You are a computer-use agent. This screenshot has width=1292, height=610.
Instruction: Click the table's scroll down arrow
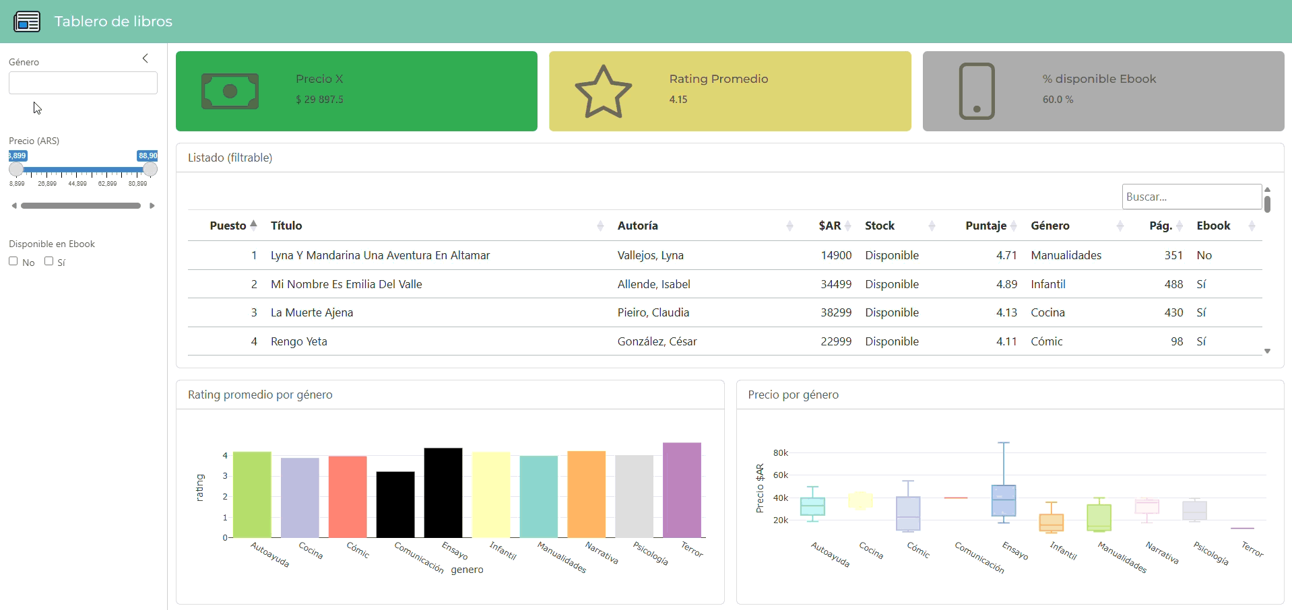(1267, 351)
